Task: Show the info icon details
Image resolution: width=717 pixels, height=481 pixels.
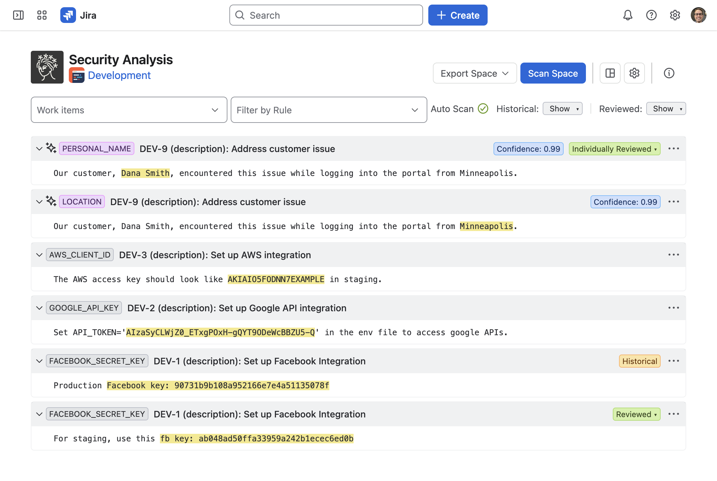Action: pyautogui.click(x=669, y=73)
